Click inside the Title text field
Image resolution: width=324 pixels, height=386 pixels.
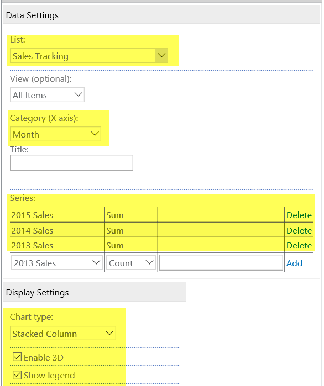pos(71,162)
